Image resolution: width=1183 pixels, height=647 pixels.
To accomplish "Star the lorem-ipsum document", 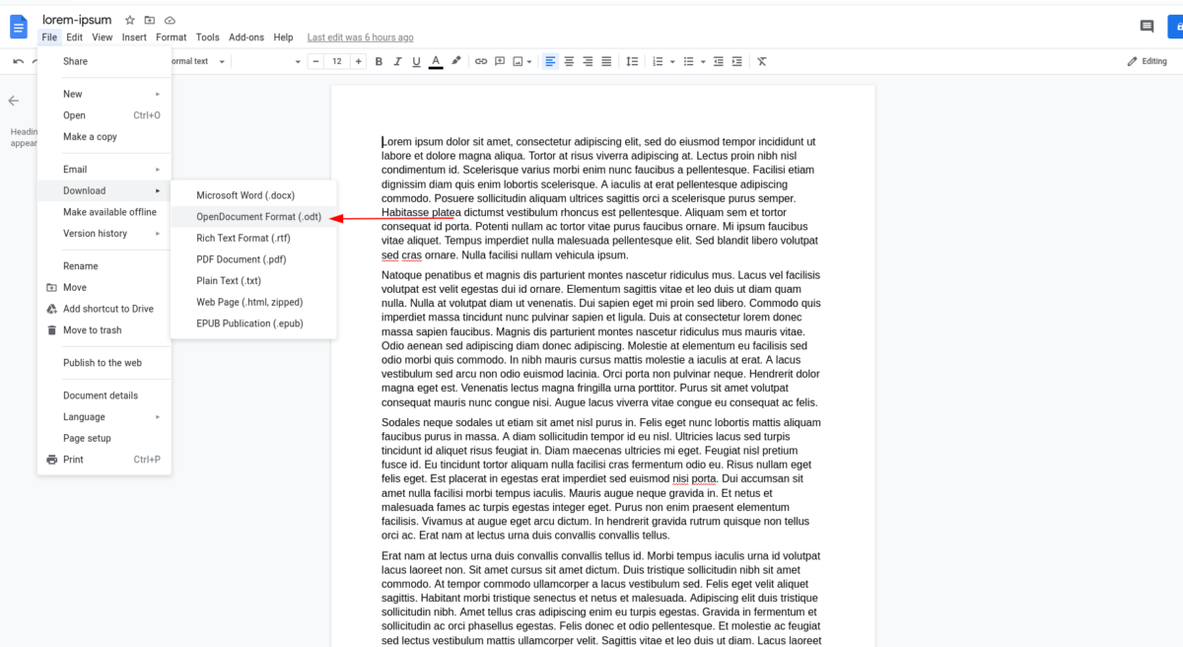I will pos(131,20).
